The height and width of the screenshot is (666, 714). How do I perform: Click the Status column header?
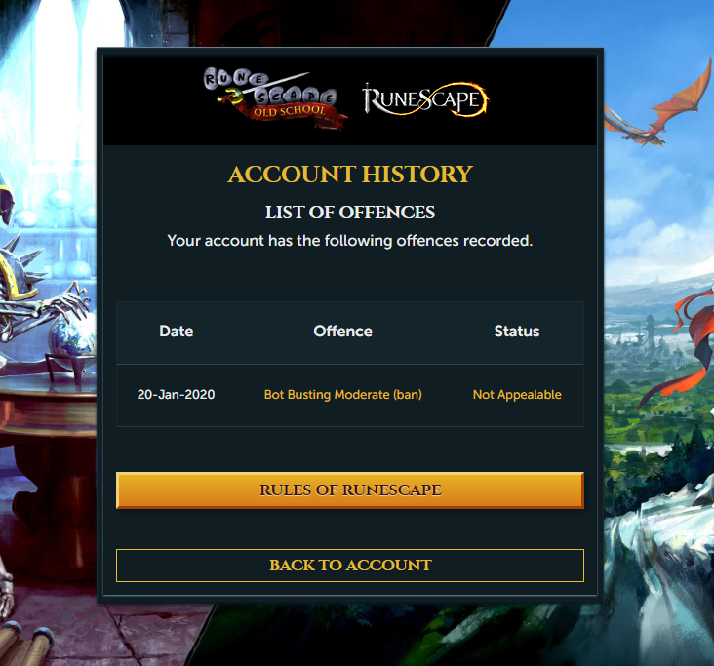pos(517,331)
